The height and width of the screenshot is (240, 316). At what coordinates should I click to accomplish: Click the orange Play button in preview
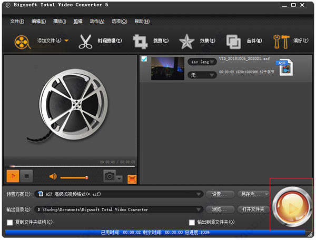click(x=13, y=176)
